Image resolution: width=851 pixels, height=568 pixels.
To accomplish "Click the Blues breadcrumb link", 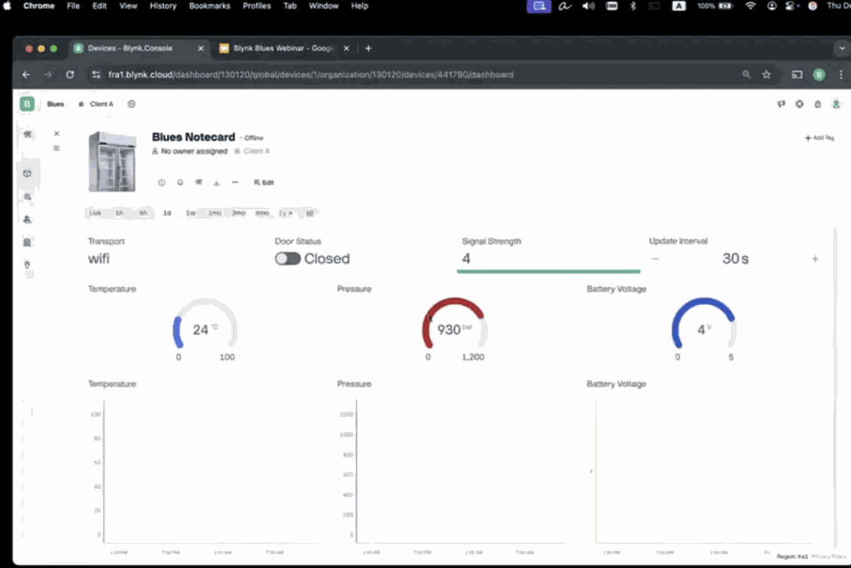I will [x=56, y=104].
